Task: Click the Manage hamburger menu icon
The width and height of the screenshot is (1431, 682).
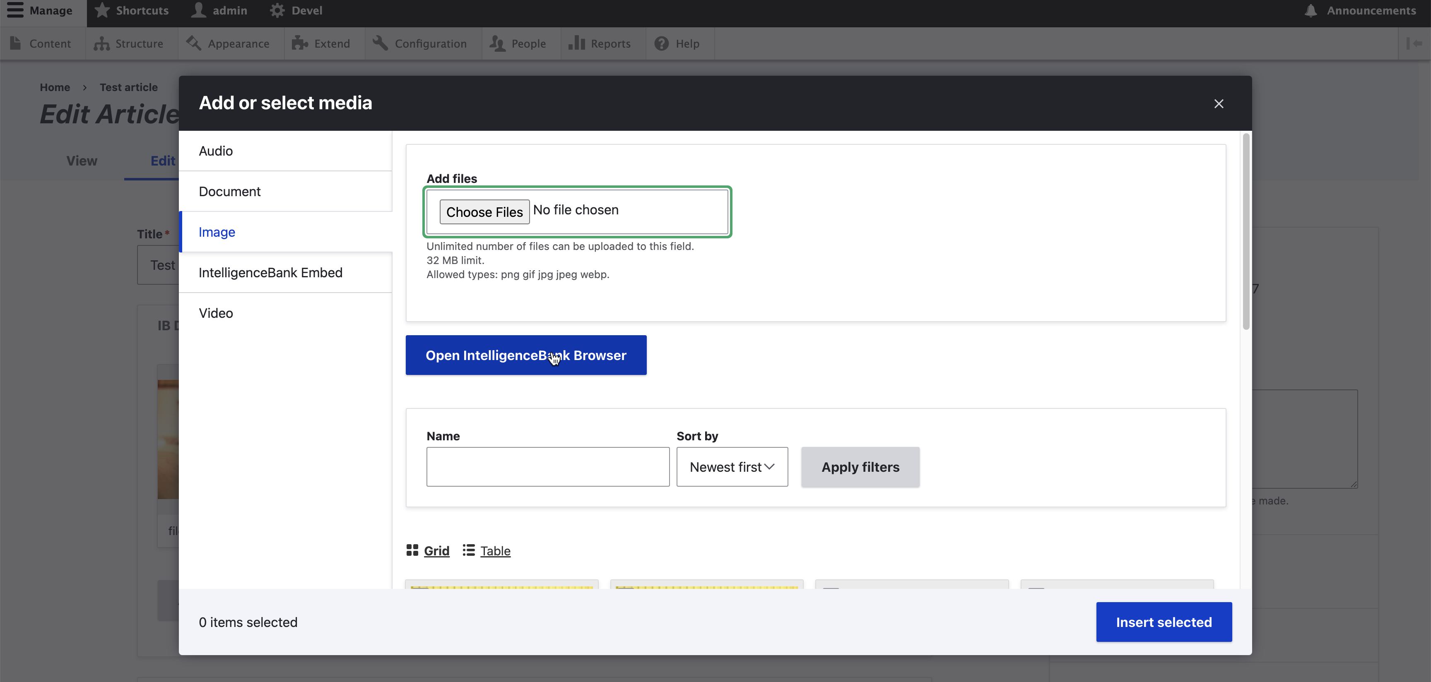Action: (15, 10)
